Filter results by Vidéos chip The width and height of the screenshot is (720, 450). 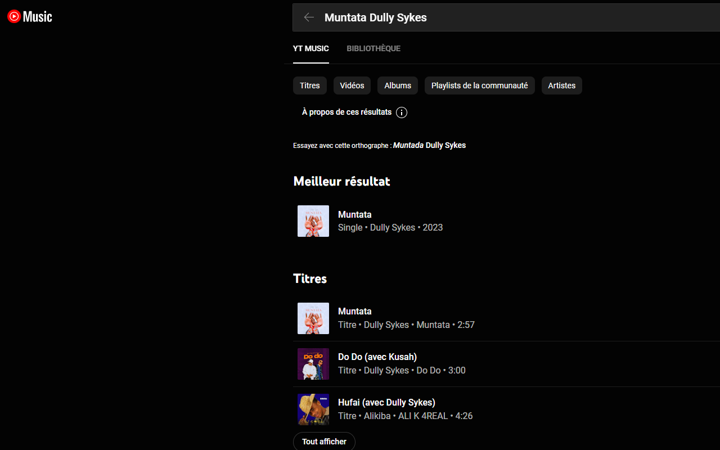(352, 85)
